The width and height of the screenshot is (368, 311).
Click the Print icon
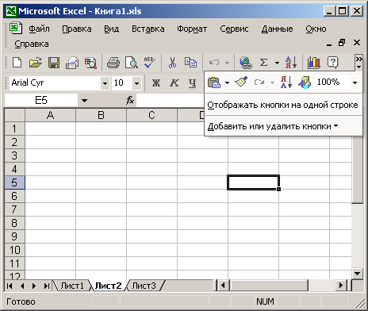coord(113,63)
